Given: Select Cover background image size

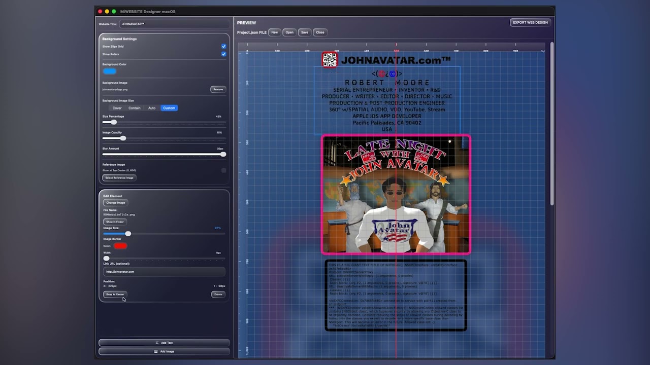Looking at the screenshot, I should pyautogui.click(x=117, y=108).
